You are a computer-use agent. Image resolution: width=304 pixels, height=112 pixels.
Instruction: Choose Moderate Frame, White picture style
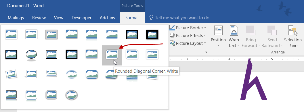coord(152,55)
